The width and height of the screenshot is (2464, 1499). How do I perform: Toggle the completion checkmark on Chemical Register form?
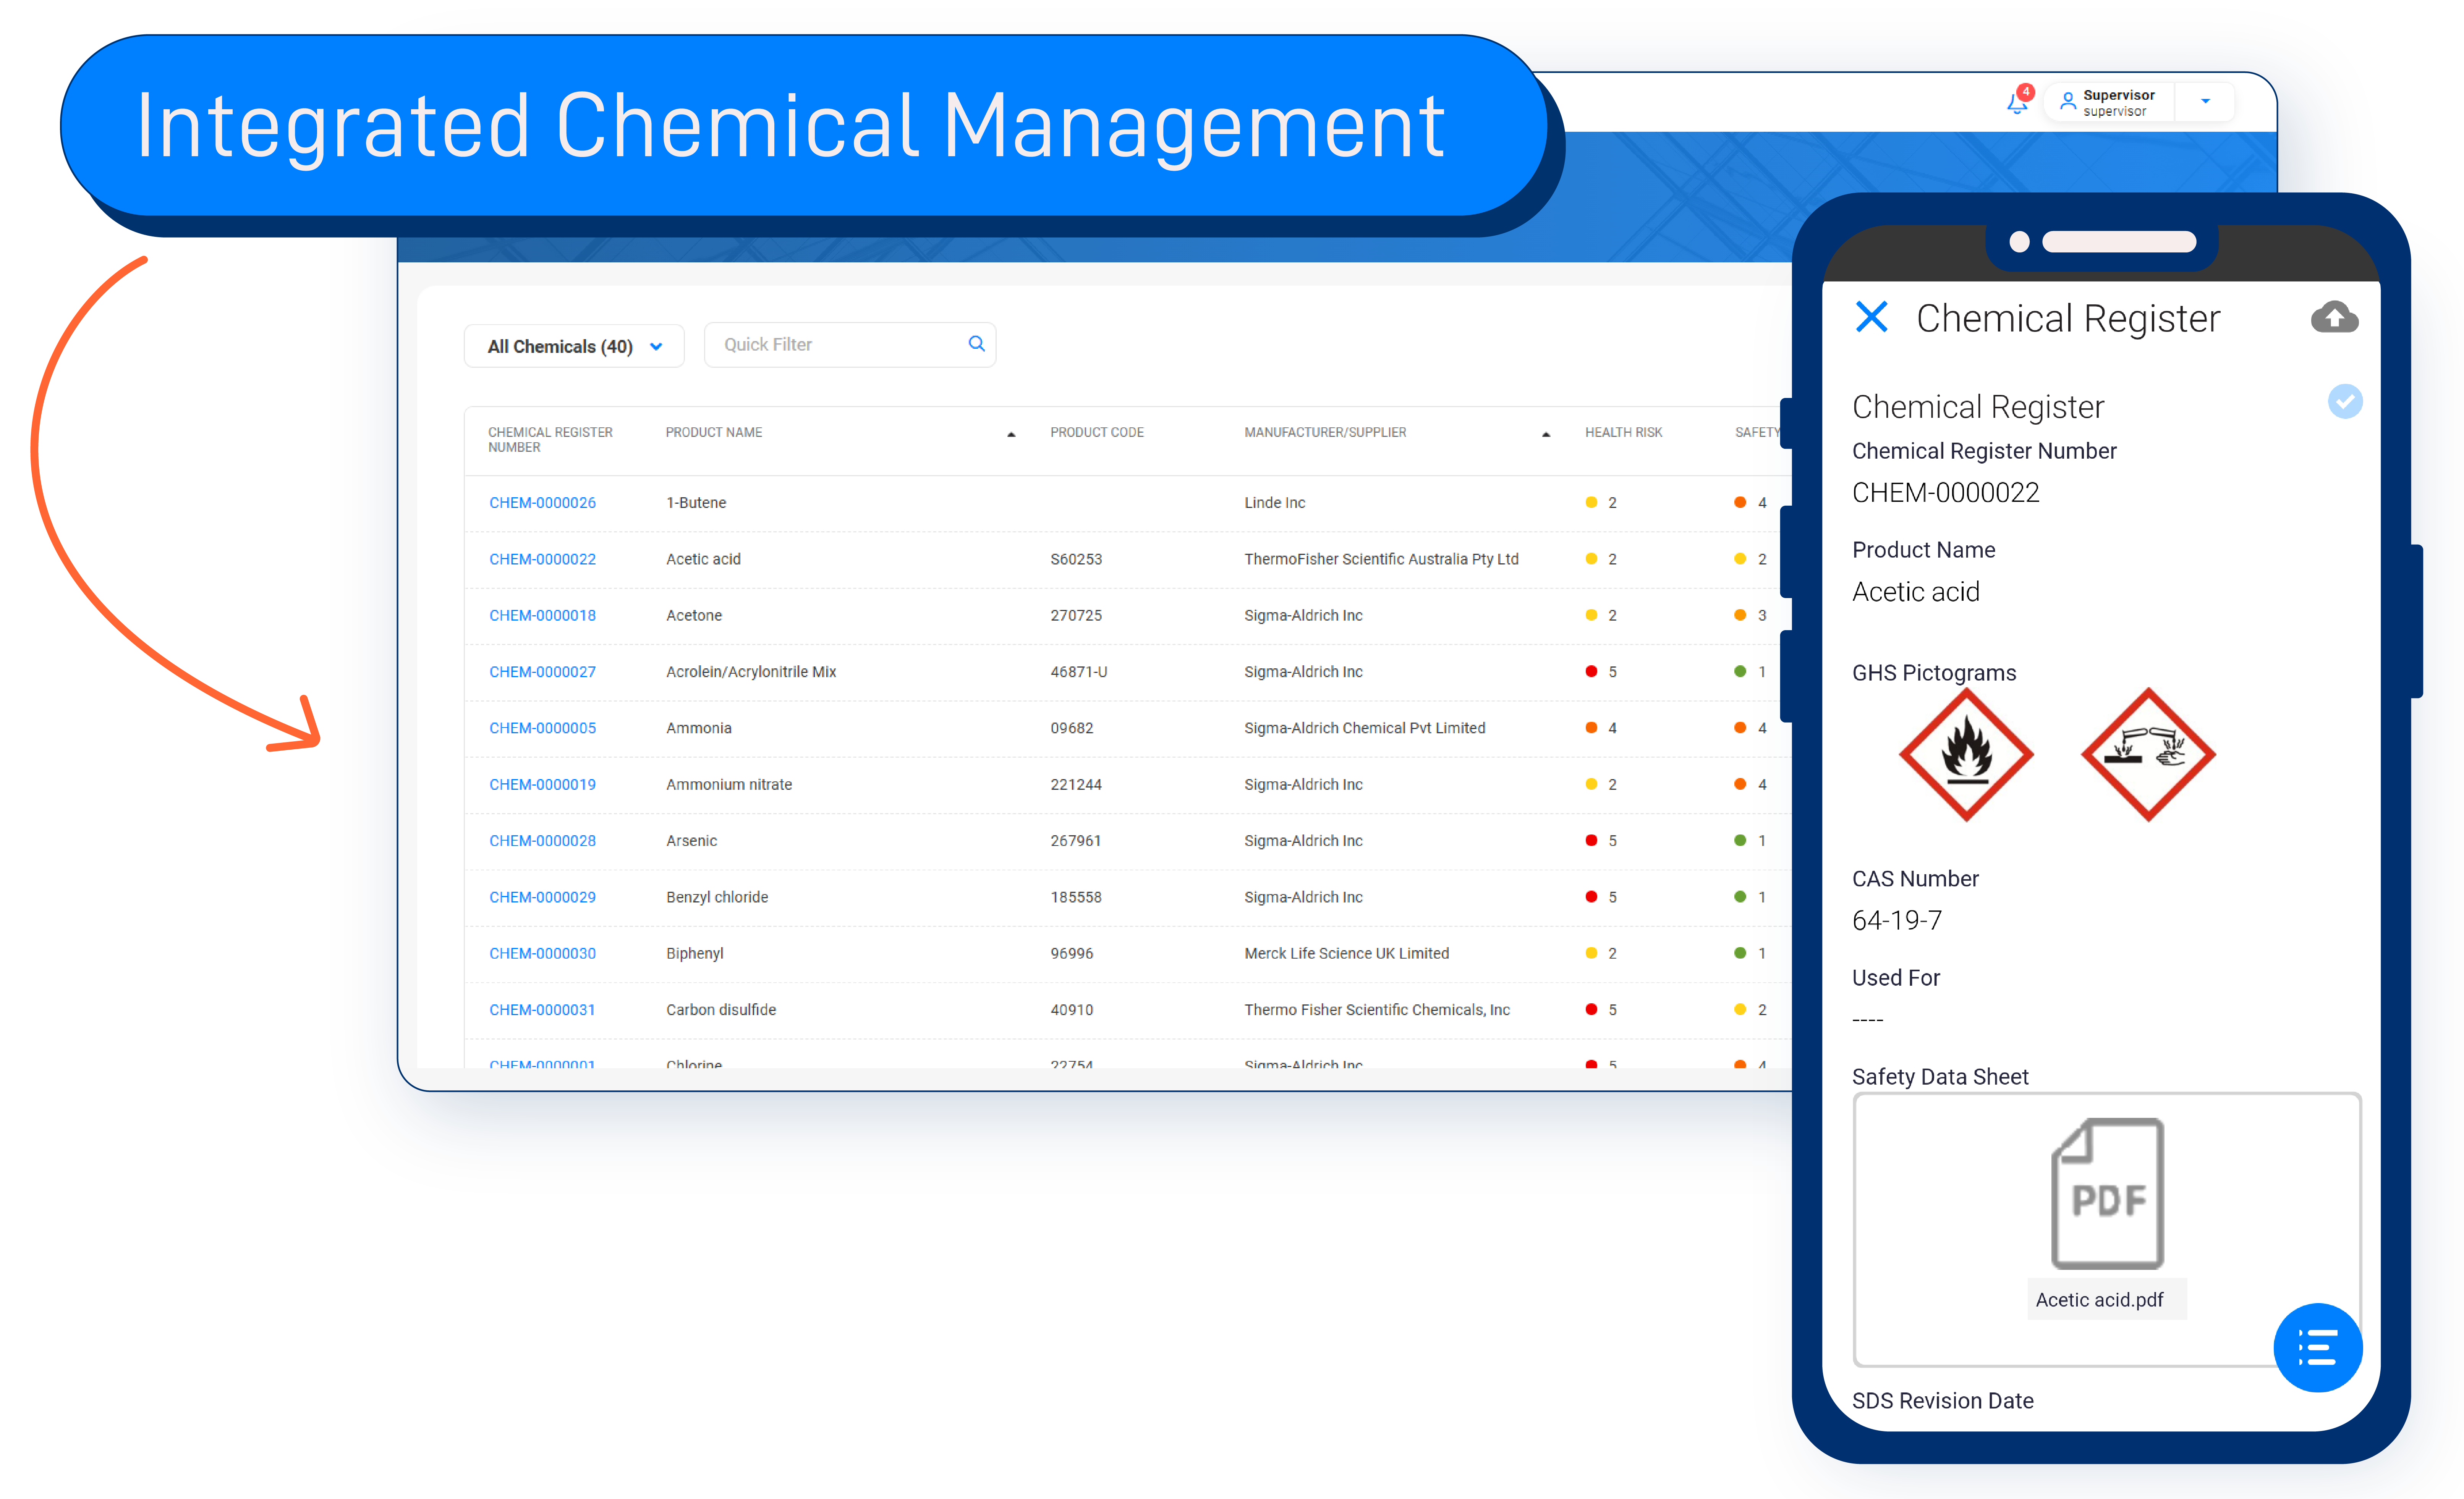point(2346,401)
